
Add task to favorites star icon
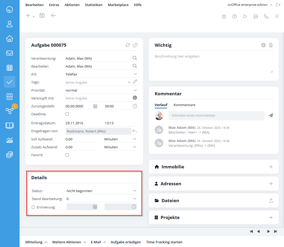click(x=224, y=16)
